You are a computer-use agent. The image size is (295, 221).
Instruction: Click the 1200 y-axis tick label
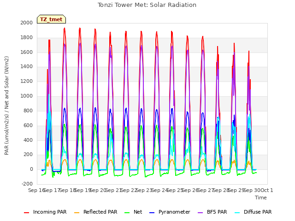[27, 81]
